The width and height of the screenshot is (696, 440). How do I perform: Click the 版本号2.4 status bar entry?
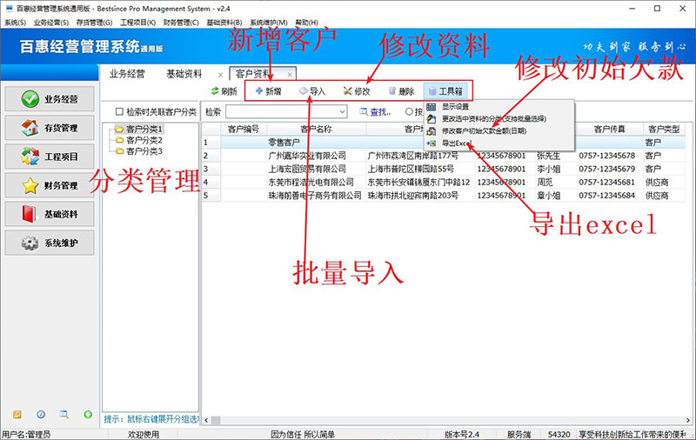(x=462, y=435)
